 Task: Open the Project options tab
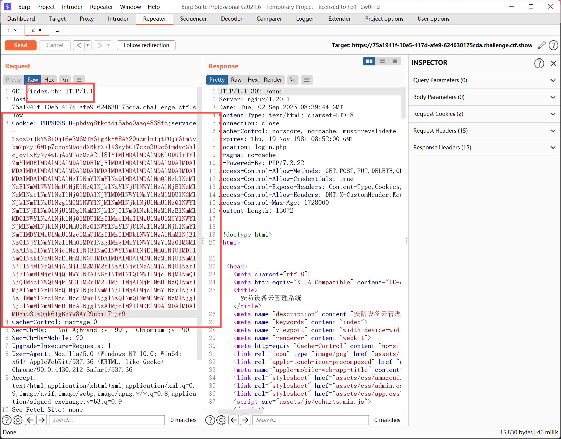click(384, 19)
